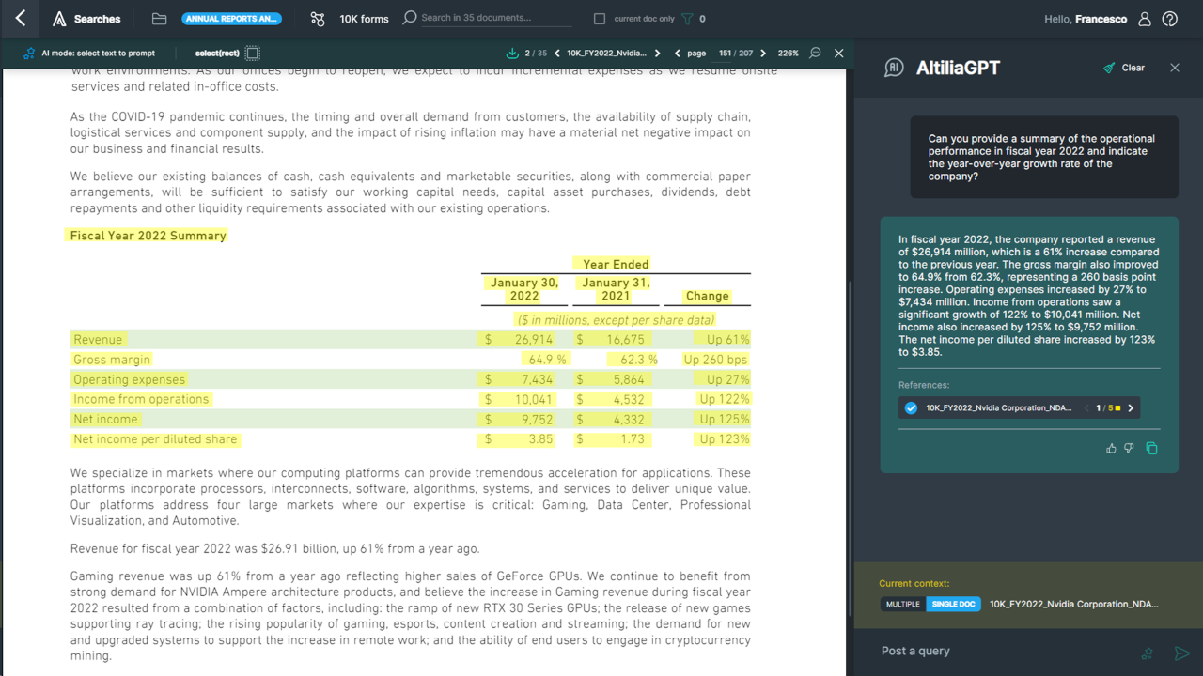Click the Search in 35 documents field
The image size is (1203, 676).
[495, 18]
